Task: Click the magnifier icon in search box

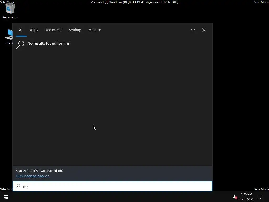Action: [18, 186]
